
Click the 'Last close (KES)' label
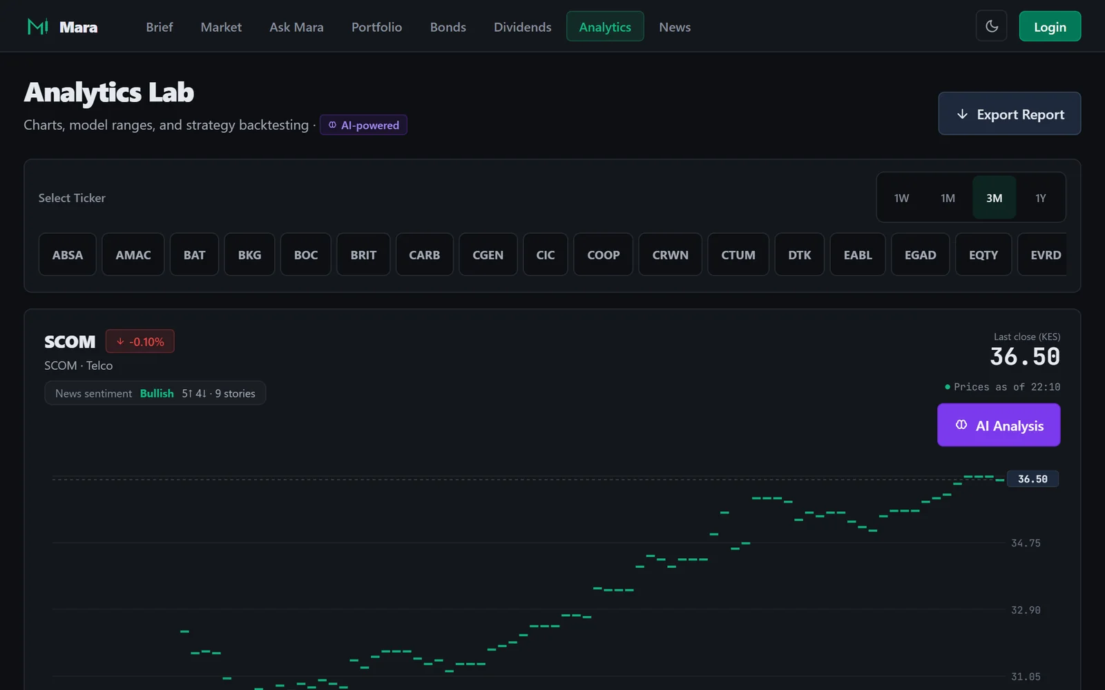1027,337
